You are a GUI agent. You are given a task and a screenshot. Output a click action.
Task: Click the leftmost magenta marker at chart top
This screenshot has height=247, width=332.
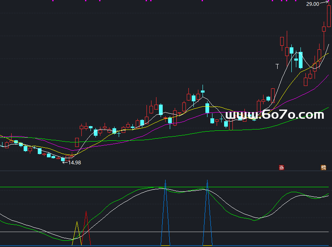53,1
